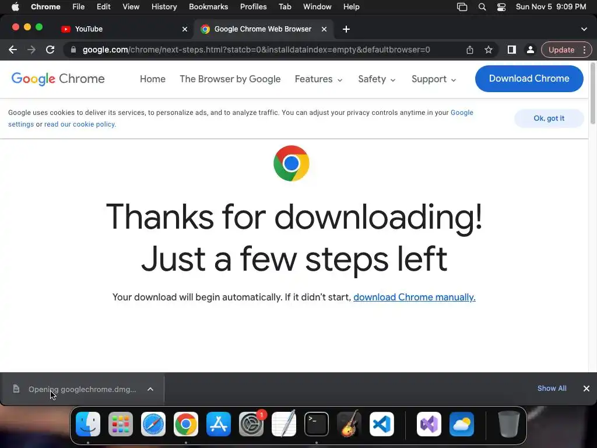
Task: Select the Google Chrome Web Browser tab
Action: [x=263, y=29]
